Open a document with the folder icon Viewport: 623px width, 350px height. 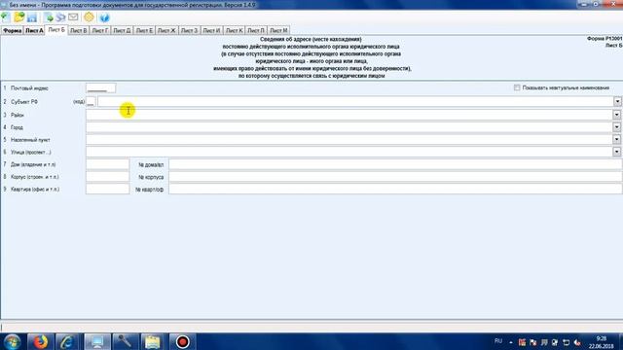pyautogui.click(x=18, y=17)
